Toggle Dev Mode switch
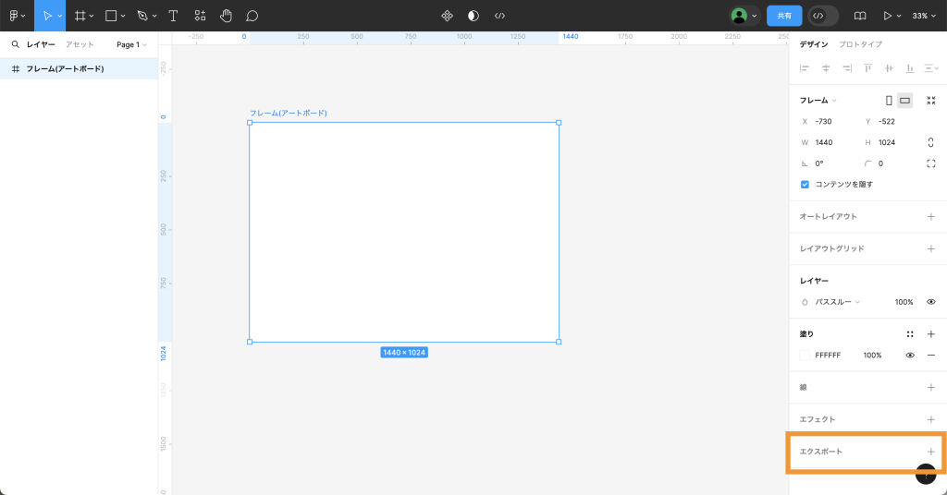Image resolution: width=947 pixels, height=495 pixels. pyautogui.click(x=822, y=16)
